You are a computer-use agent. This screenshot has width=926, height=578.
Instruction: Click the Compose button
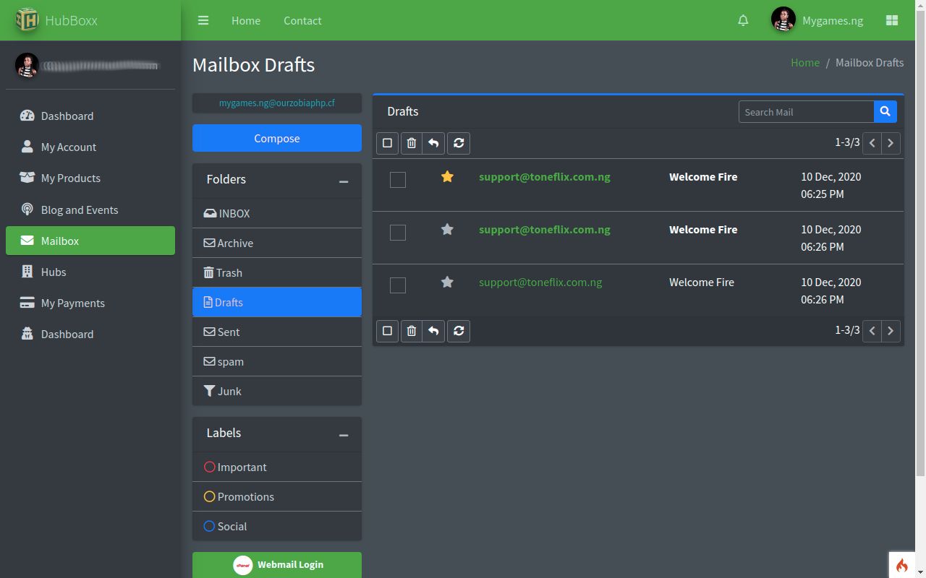277,138
